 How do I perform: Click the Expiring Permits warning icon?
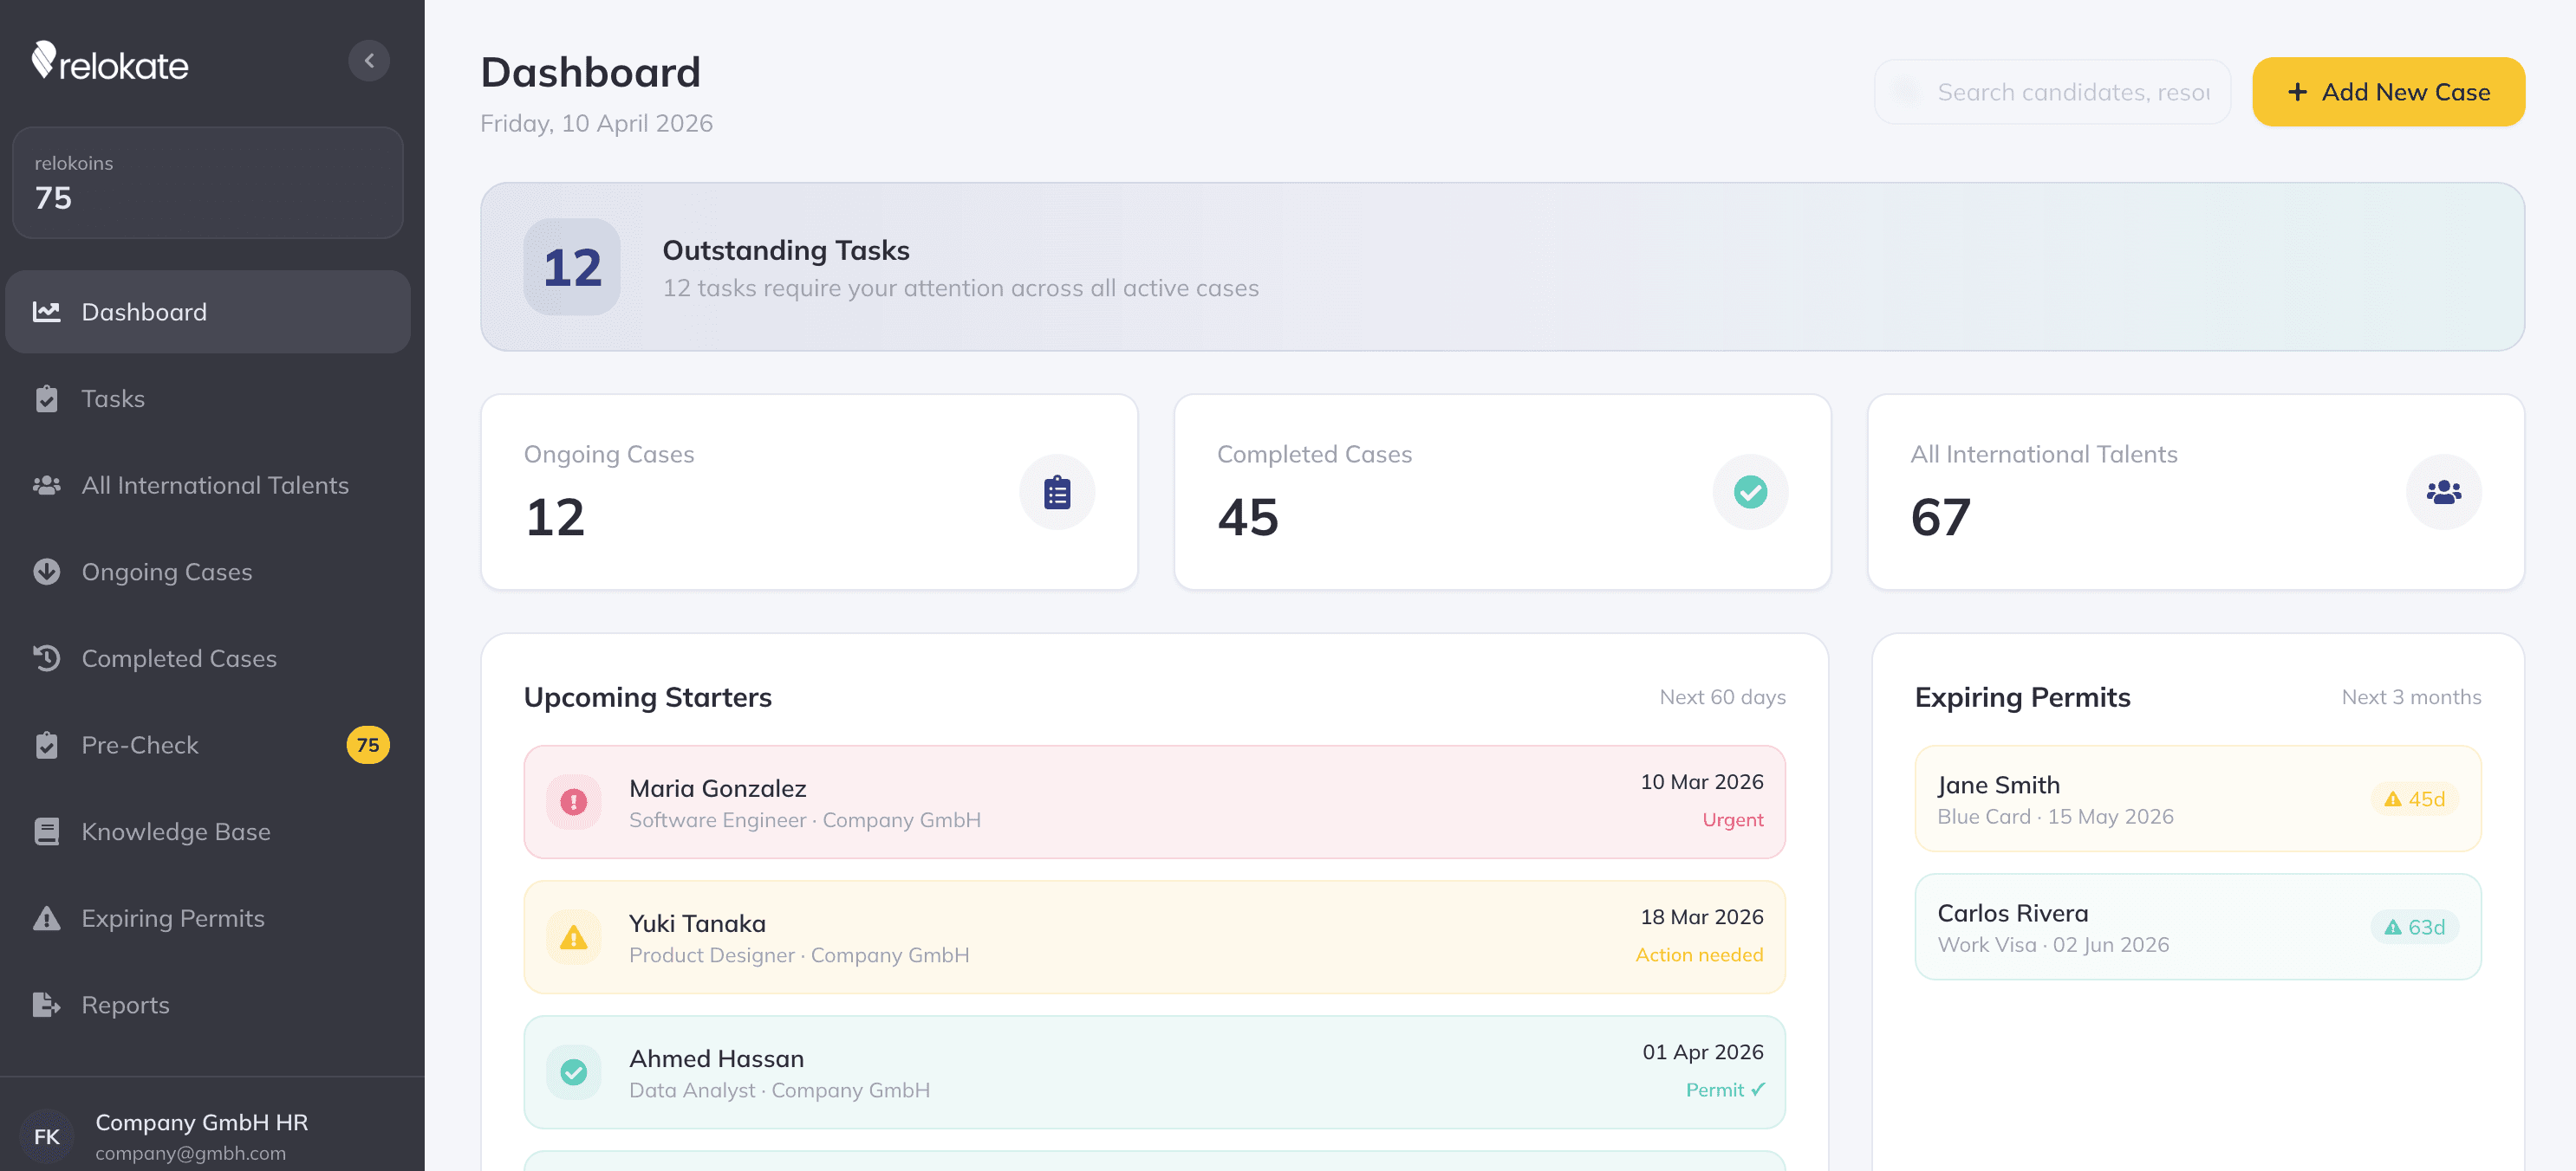pos(47,917)
